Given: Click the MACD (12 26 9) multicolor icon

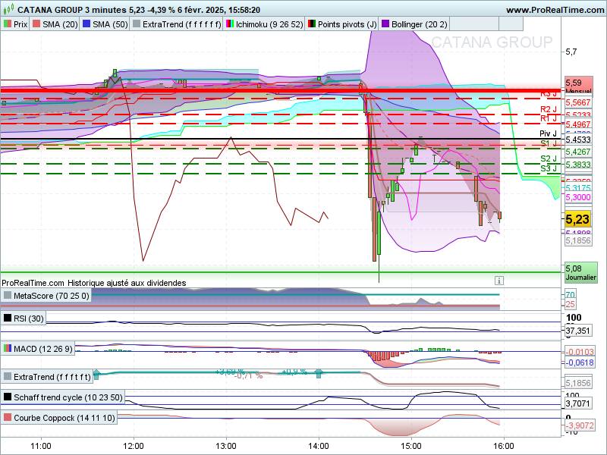Looking at the screenshot, I should pyautogui.click(x=8, y=349).
